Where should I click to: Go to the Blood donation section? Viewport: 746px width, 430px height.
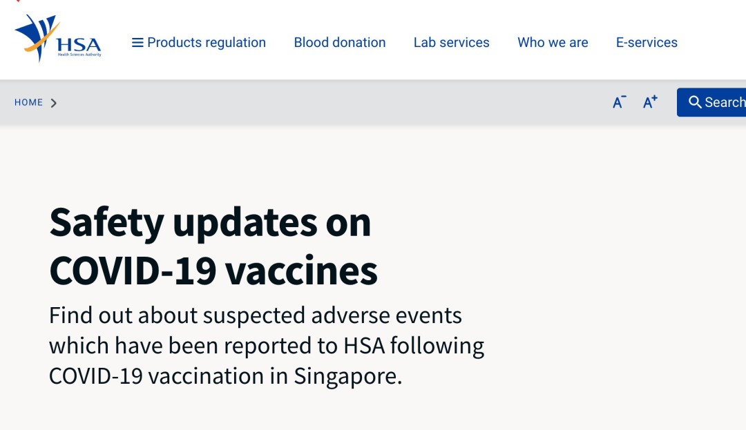click(x=340, y=42)
